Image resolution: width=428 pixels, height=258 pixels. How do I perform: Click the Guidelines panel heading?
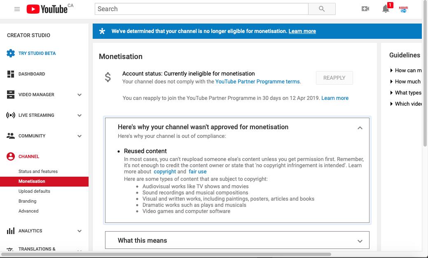[x=405, y=55]
